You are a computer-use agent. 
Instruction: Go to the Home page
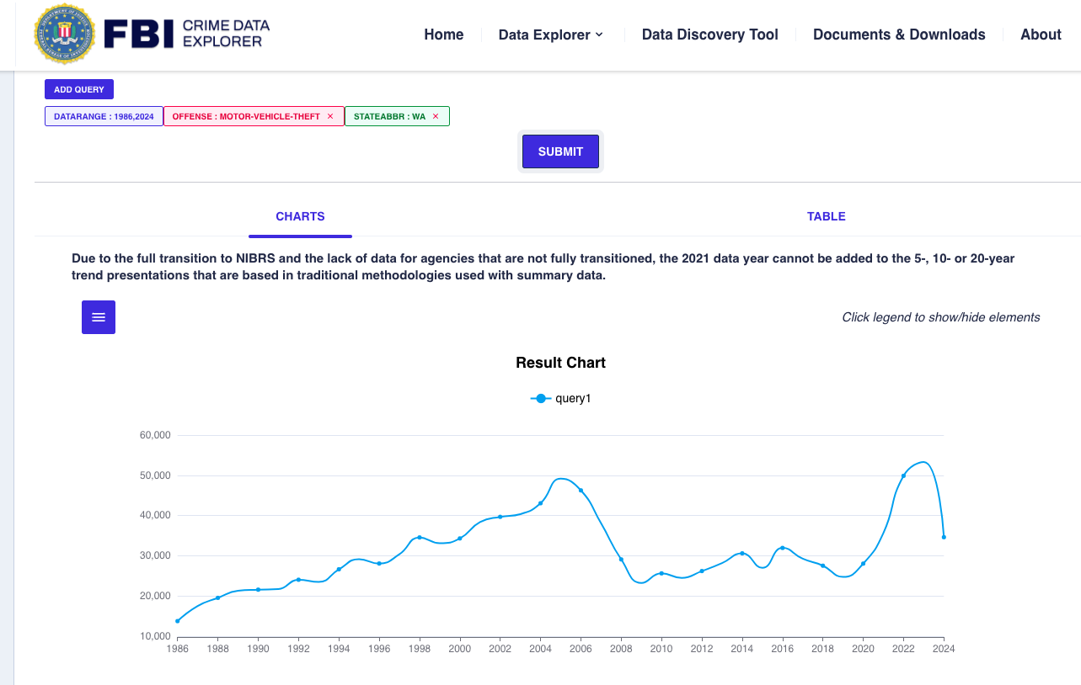[443, 35]
